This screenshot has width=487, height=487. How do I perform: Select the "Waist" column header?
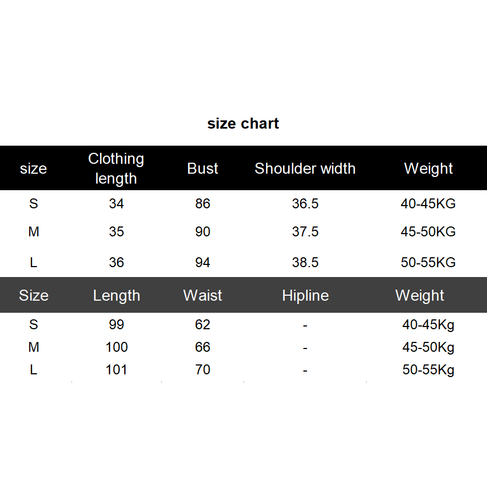(x=203, y=295)
